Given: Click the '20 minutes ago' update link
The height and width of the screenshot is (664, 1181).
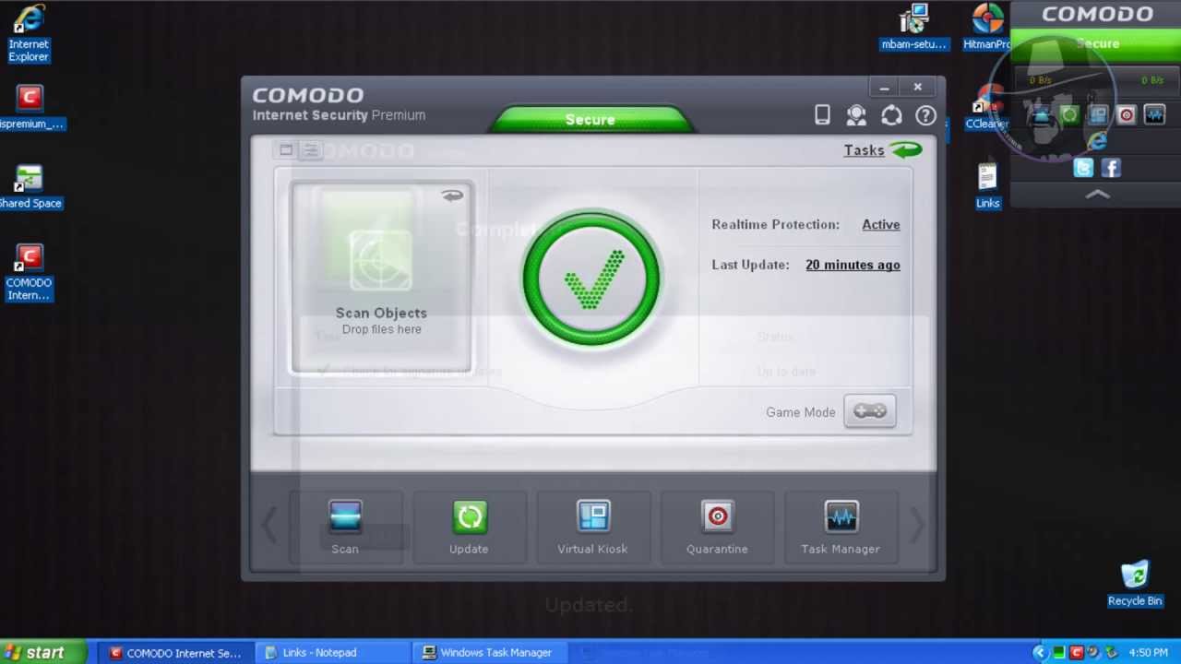Looking at the screenshot, I should click(853, 265).
